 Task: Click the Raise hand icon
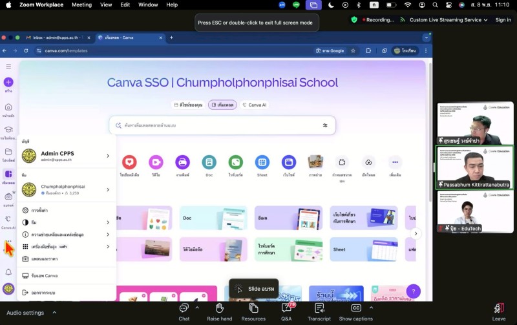point(220,309)
